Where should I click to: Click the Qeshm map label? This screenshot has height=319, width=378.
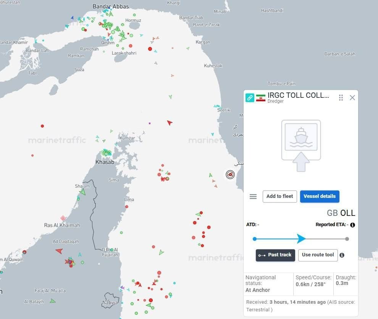point(108,43)
